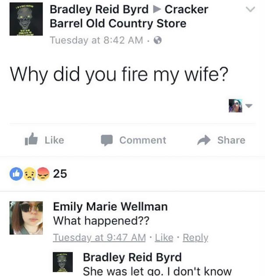View the 25 reactions count
The height and width of the screenshot is (276, 265).
click(x=60, y=174)
